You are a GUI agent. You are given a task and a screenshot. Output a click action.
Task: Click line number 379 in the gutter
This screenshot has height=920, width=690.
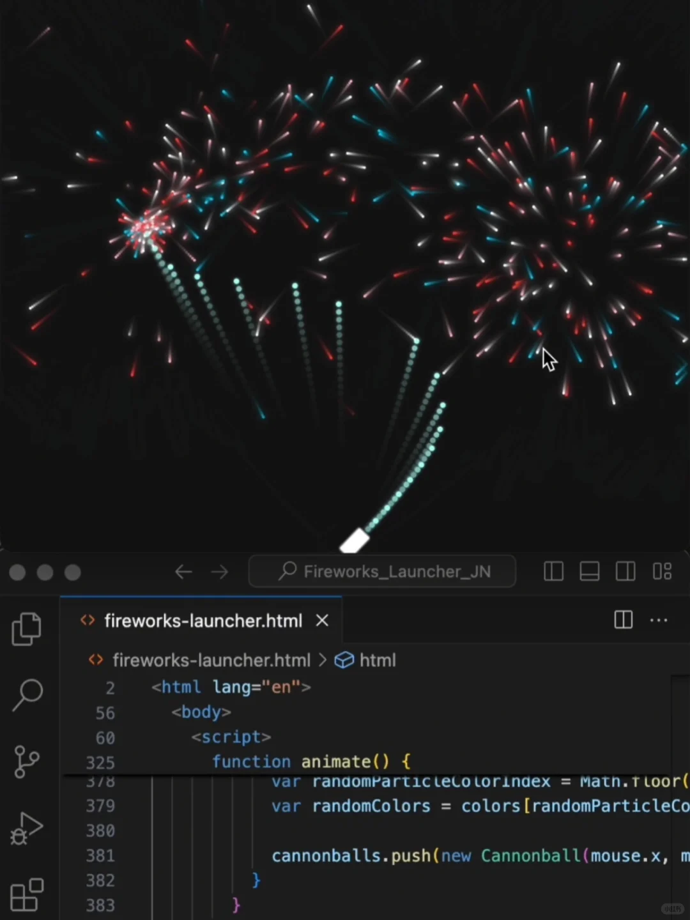point(100,806)
